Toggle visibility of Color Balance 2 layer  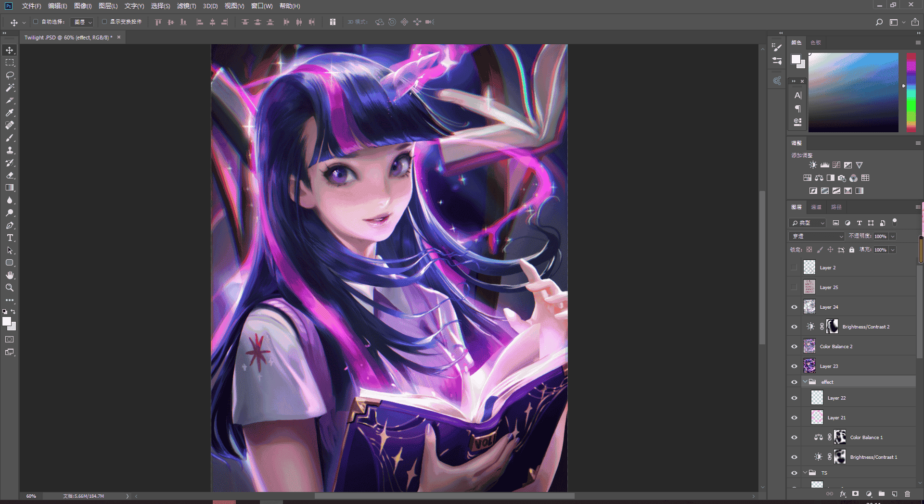[794, 347]
